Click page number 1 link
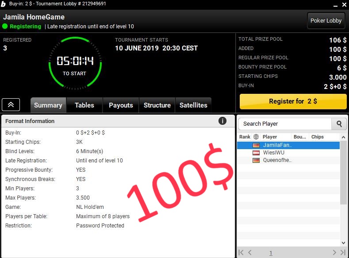The height and width of the screenshot is (258, 349). 271,253
